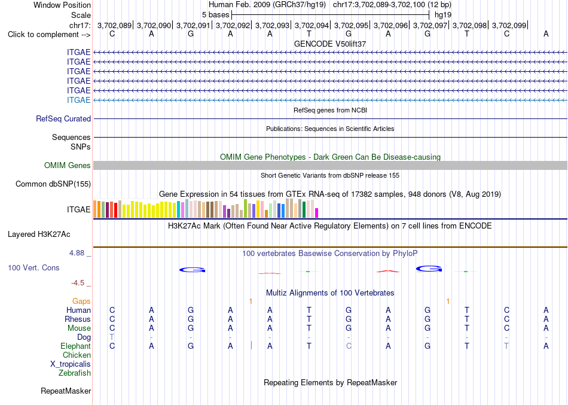
Task: Click 'Short Genetic Variants from dbSNP release 155'
Action: [330, 175]
